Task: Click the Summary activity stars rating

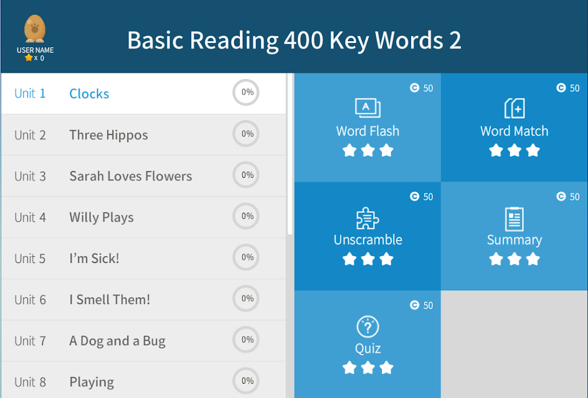Action: [x=514, y=259]
